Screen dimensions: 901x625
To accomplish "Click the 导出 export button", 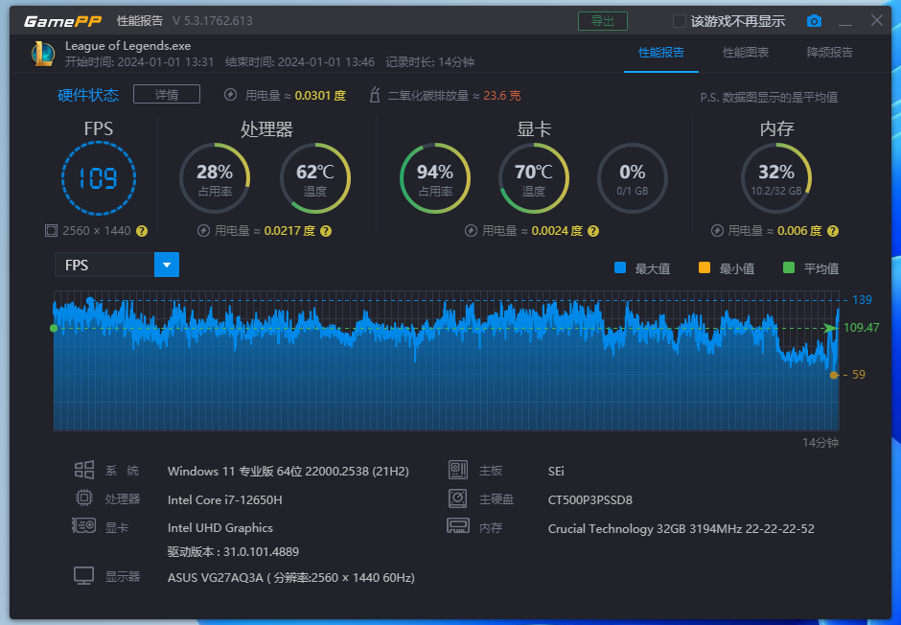I will tap(603, 19).
